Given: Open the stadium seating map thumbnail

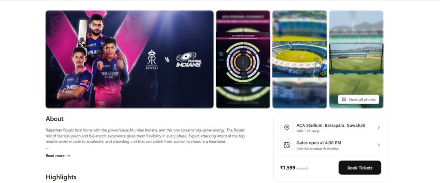Looking at the screenshot, I should [243, 59].
